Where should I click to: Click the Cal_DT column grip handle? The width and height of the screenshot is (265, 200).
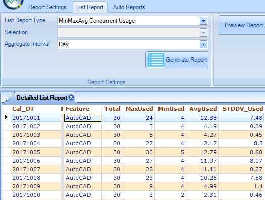click(x=62, y=109)
